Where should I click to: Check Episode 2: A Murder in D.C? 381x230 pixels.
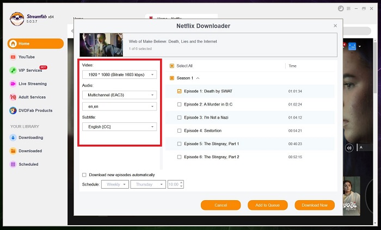(179, 104)
